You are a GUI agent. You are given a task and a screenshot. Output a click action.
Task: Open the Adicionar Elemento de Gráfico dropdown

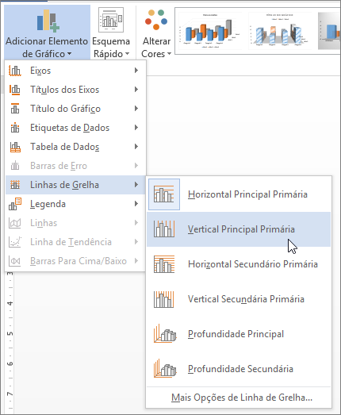(47, 33)
